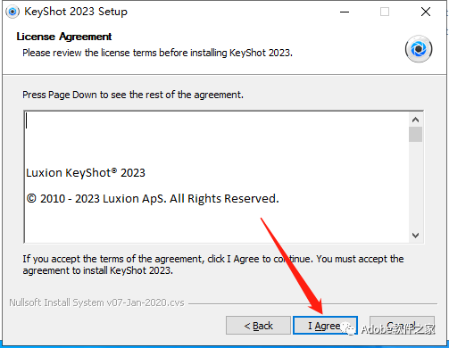The width and height of the screenshot is (449, 348).
Task: Click the Luxion KeyShot 2023 text line
Action: coord(86,173)
